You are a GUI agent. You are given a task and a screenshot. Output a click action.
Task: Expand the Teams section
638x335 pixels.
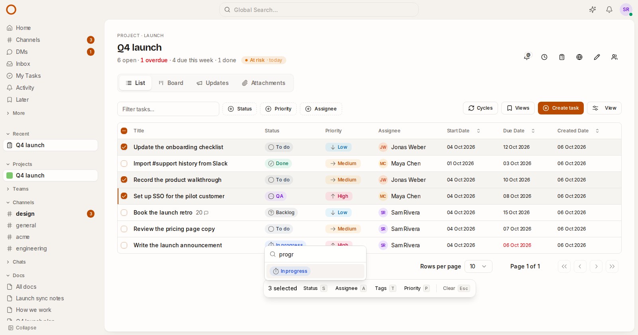coord(18,189)
